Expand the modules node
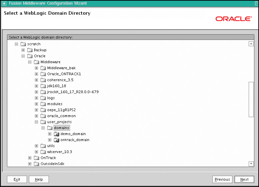259x187 pixels. [36, 104]
